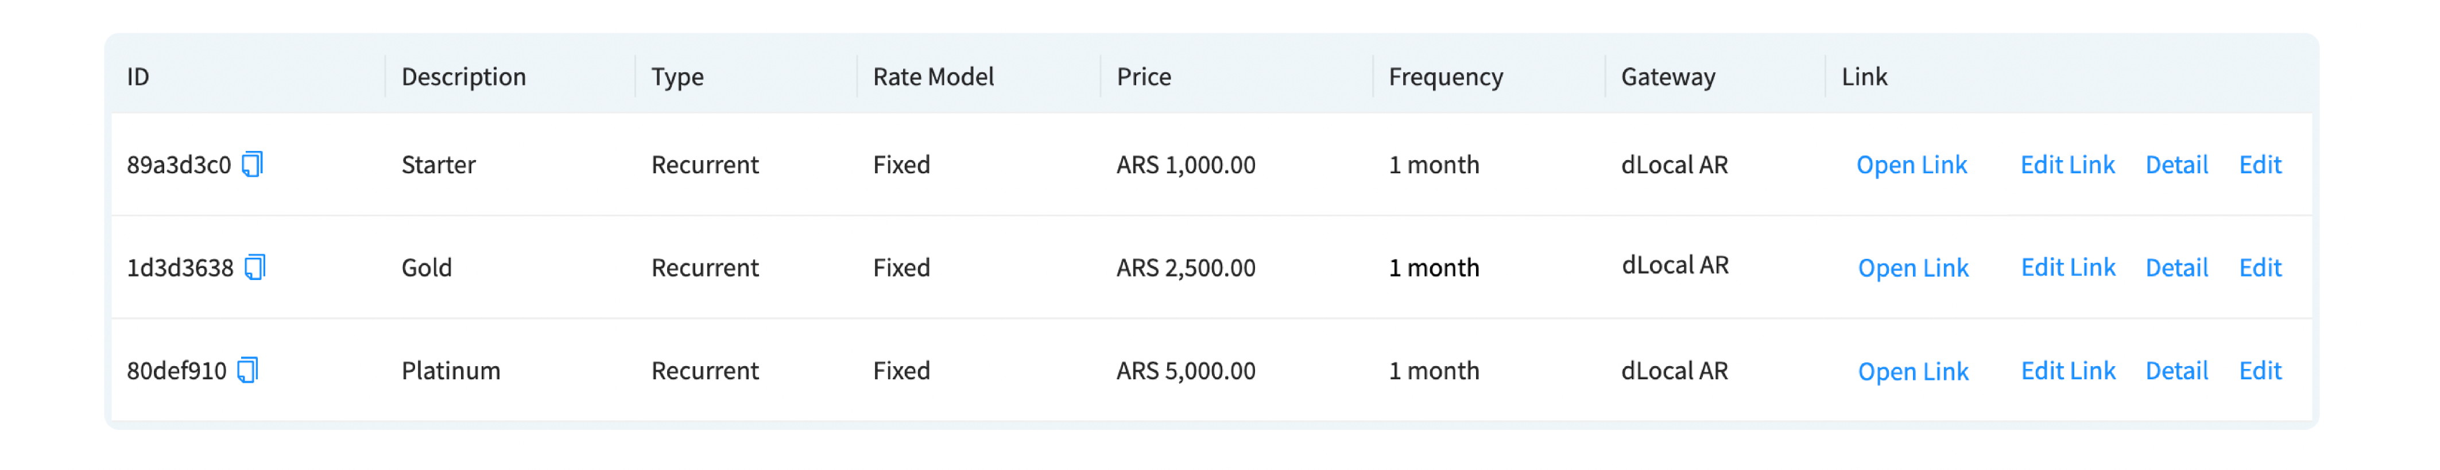
Task: View Detail of the Platinum plan
Action: point(2176,371)
